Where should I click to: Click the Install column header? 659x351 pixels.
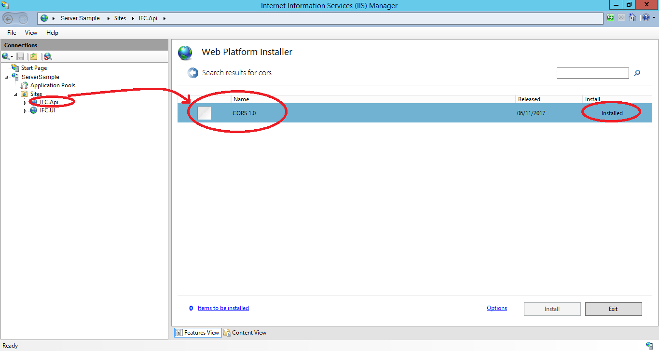617,99
